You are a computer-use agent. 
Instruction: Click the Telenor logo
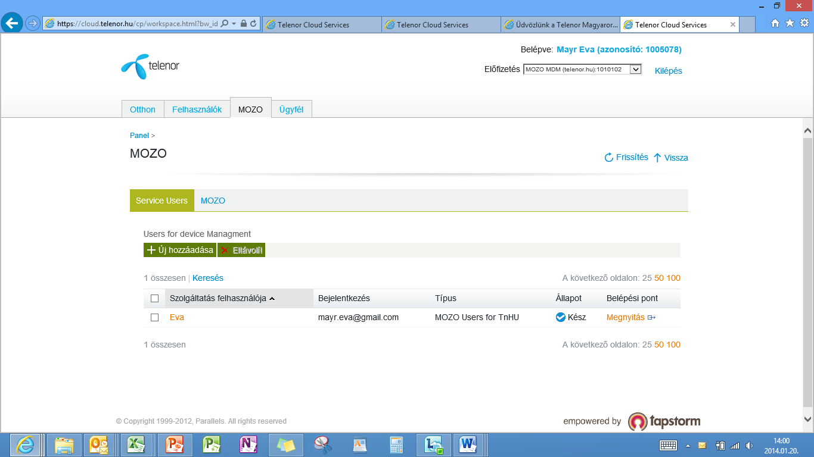[150, 66]
